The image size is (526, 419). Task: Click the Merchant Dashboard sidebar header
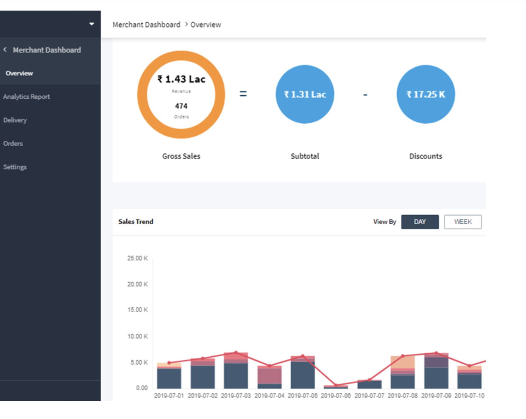click(47, 50)
